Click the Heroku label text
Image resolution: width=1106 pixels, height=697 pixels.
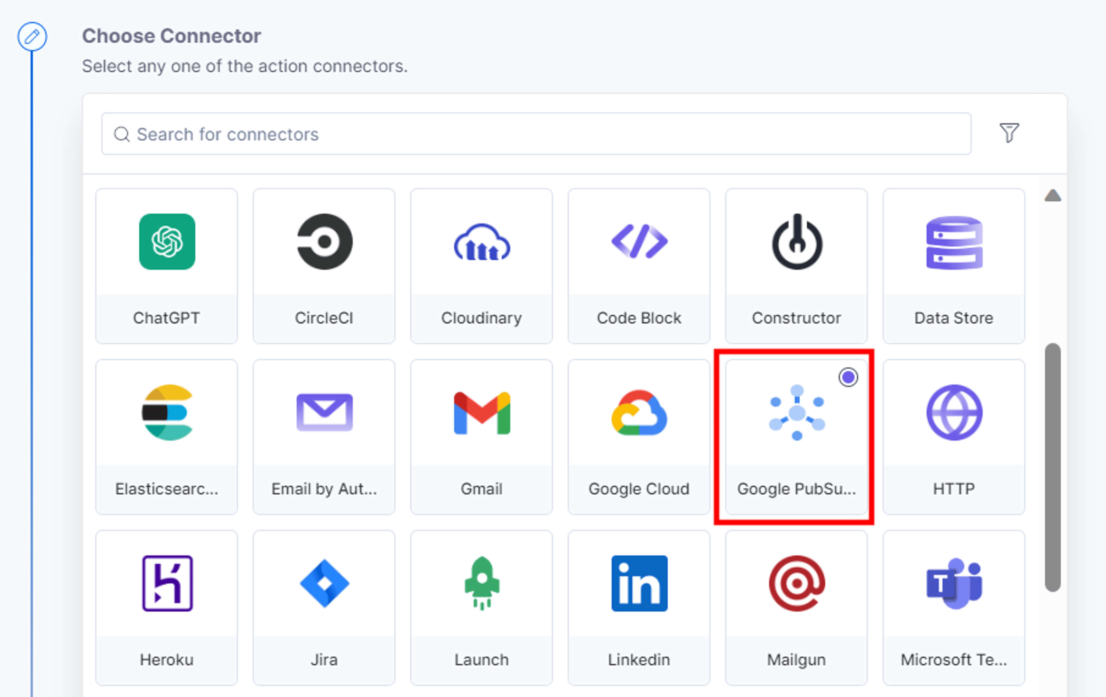coord(167,659)
